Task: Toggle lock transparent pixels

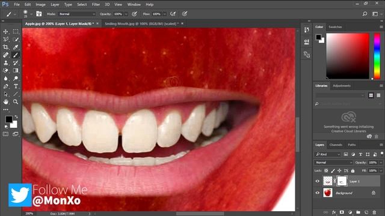Action: tap(326, 170)
